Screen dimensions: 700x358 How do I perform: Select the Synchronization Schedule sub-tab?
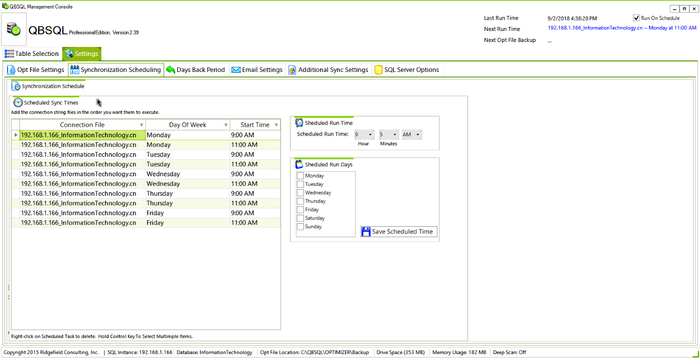(48, 86)
